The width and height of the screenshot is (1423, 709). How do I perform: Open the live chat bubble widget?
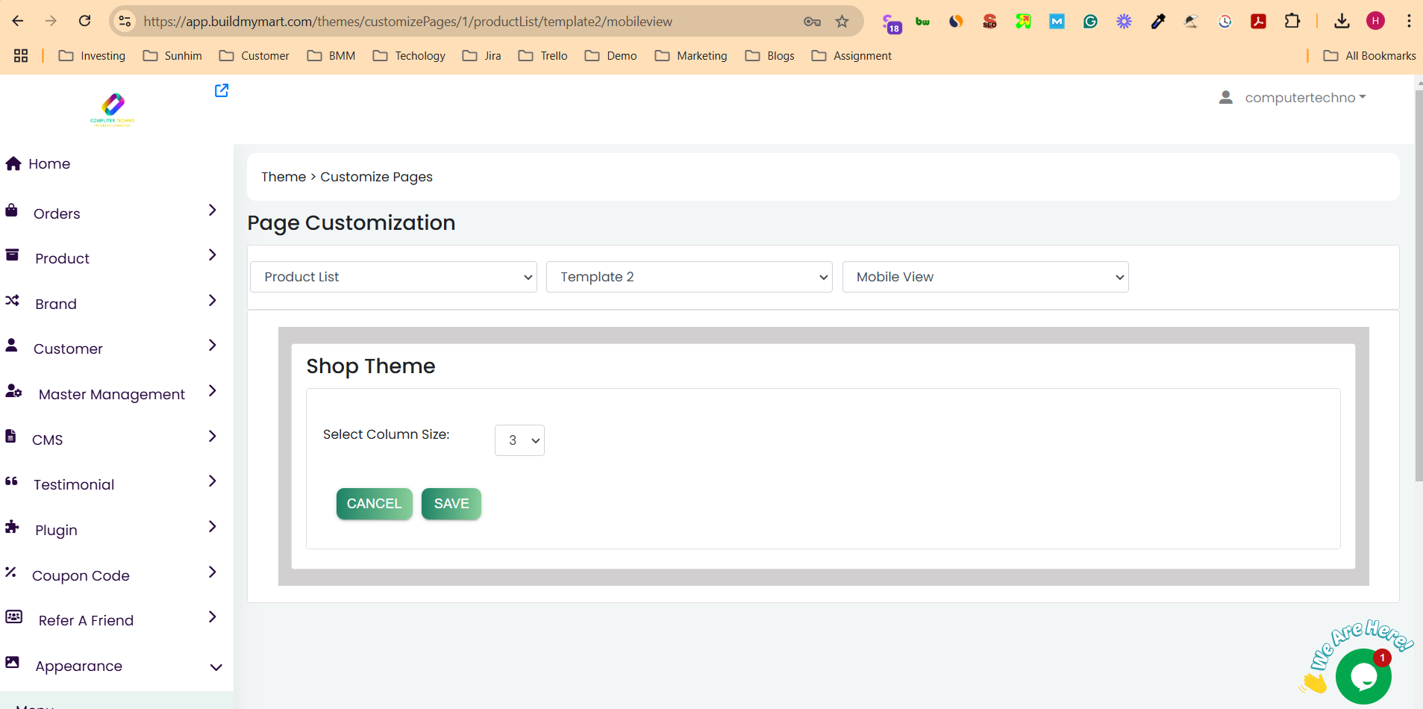1363,676
